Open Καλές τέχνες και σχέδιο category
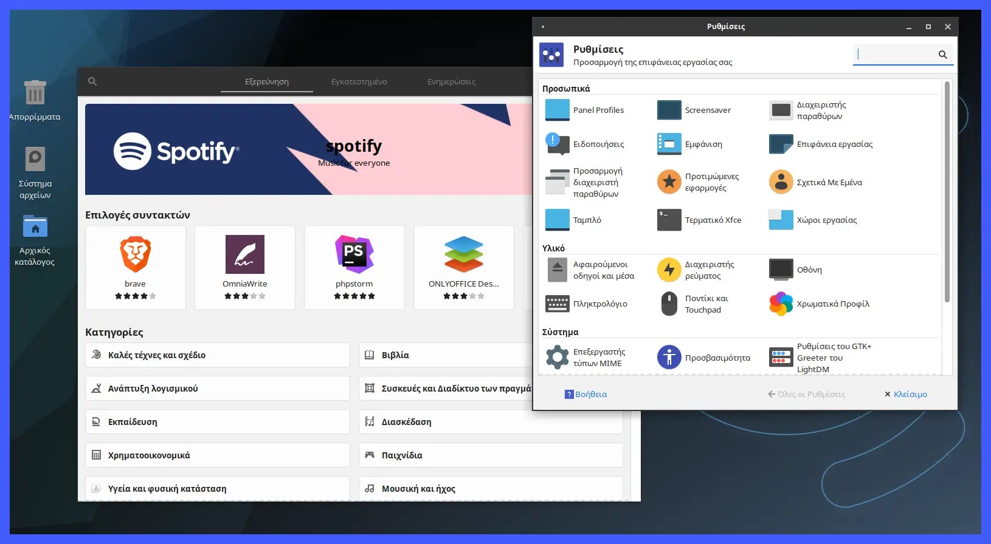Screen dimensions: 991x544 [218, 355]
